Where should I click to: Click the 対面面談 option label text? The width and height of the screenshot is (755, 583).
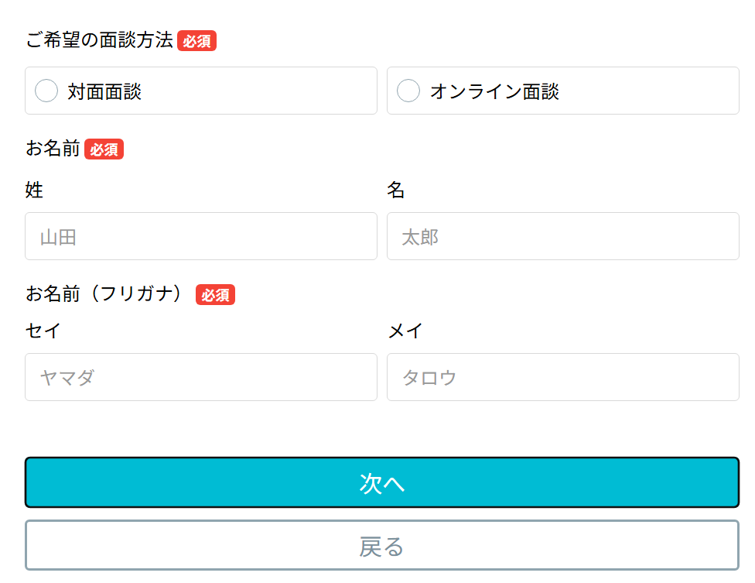tap(104, 91)
